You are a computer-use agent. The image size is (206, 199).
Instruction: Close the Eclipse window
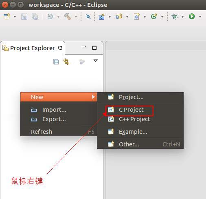click(x=5, y=5)
